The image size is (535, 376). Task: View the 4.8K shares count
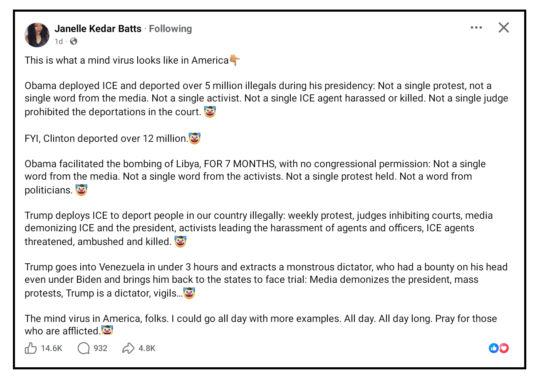[x=147, y=348]
